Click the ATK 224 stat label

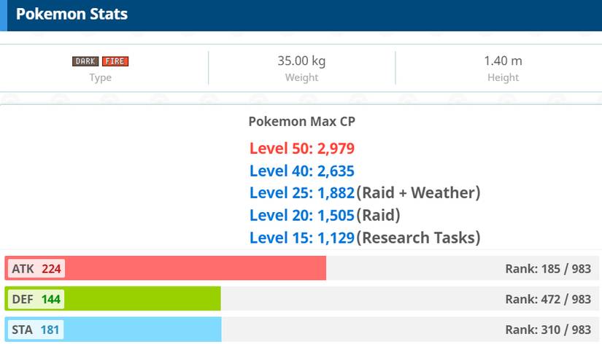point(36,269)
